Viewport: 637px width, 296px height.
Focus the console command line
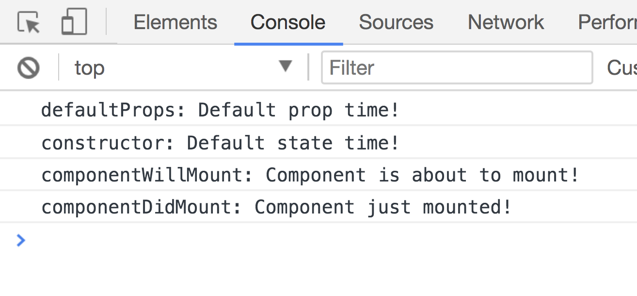(145, 240)
